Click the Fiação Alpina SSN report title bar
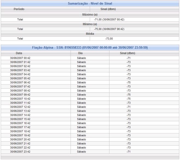 (x=90, y=48)
